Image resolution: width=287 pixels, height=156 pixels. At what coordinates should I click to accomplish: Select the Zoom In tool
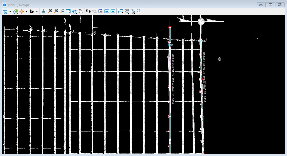coord(50,11)
